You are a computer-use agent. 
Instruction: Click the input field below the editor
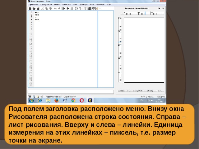click(x=71, y=92)
